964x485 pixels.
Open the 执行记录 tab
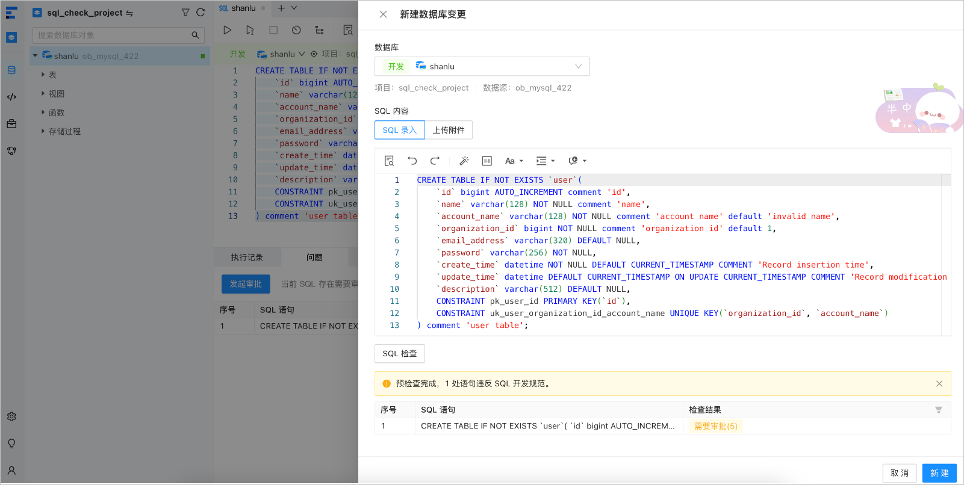click(x=247, y=258)
